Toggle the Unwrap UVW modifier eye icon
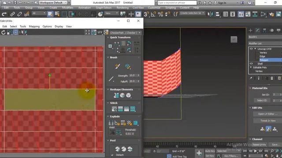Screen dimensions: 282x158 [x=251, y=49]
